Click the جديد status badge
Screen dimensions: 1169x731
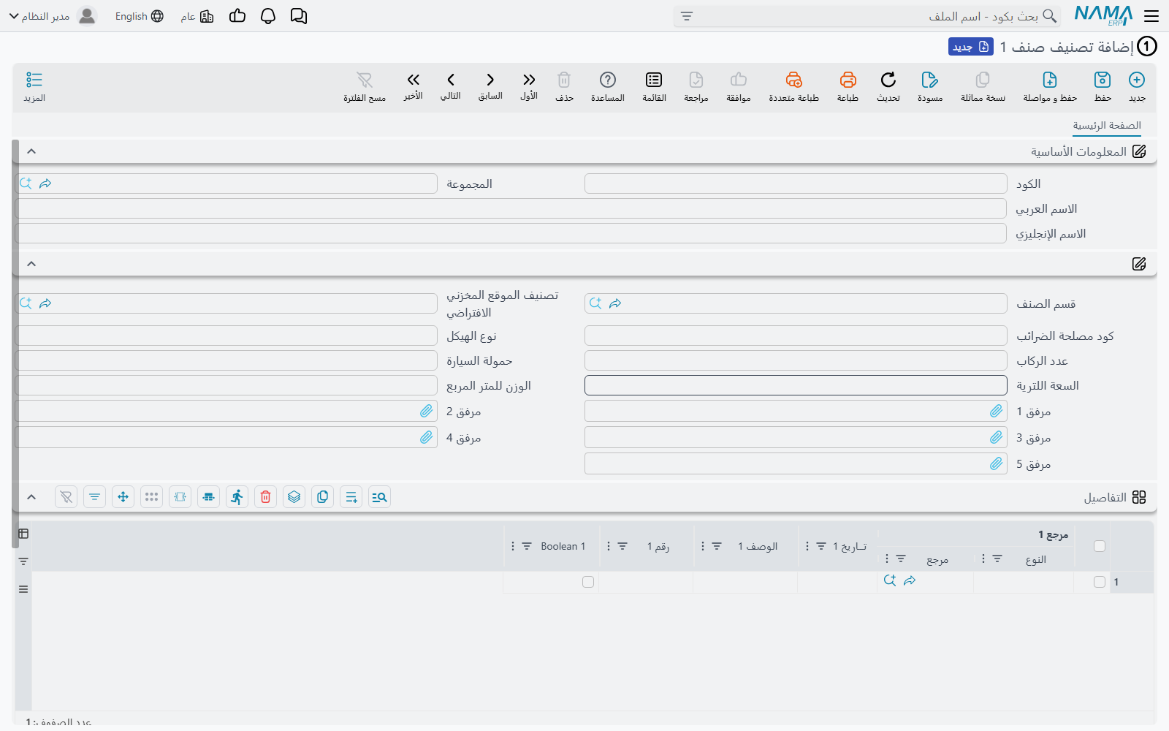971,47
